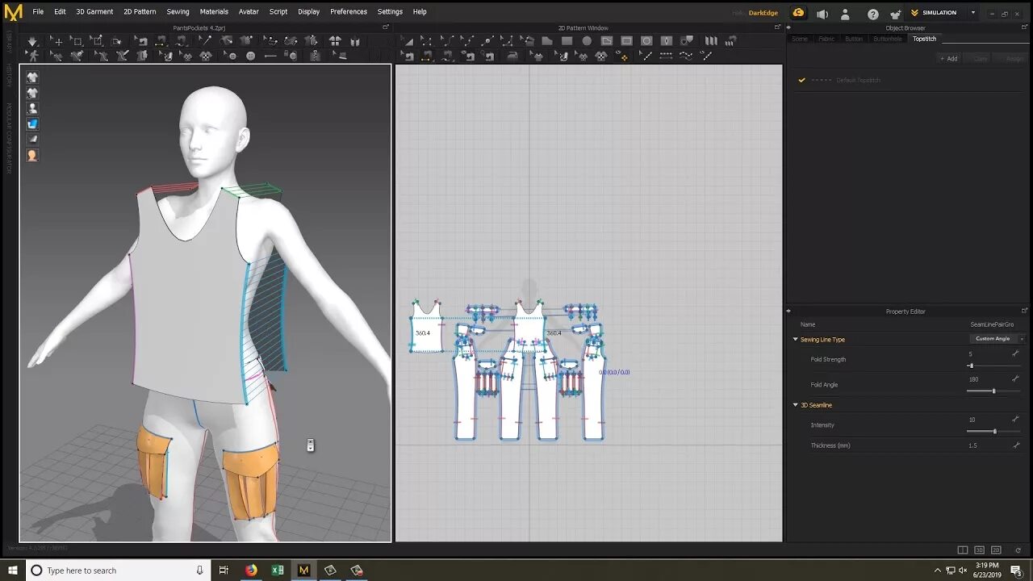Collapse the Sewing Line Type section
Image resolution: width=1033 pixels, height=581 pixels.
pyautogui.click(x=795, y=340)
